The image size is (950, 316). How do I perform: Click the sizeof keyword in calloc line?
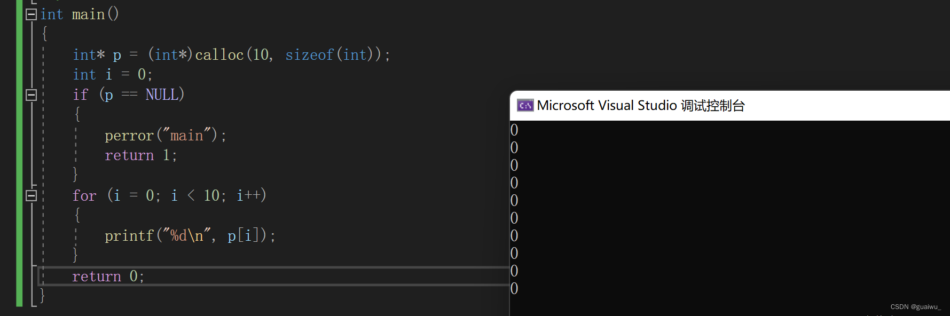click(310, 54)
